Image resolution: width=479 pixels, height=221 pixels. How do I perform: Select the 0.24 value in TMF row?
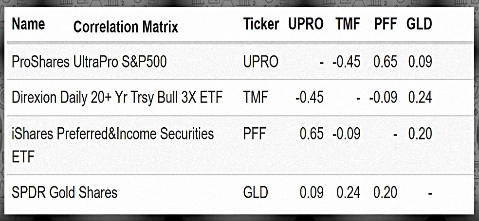(420, 98)
